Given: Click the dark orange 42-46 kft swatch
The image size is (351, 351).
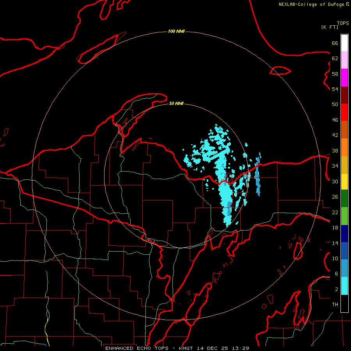Looking at the screenshot, I should (344, 129).
